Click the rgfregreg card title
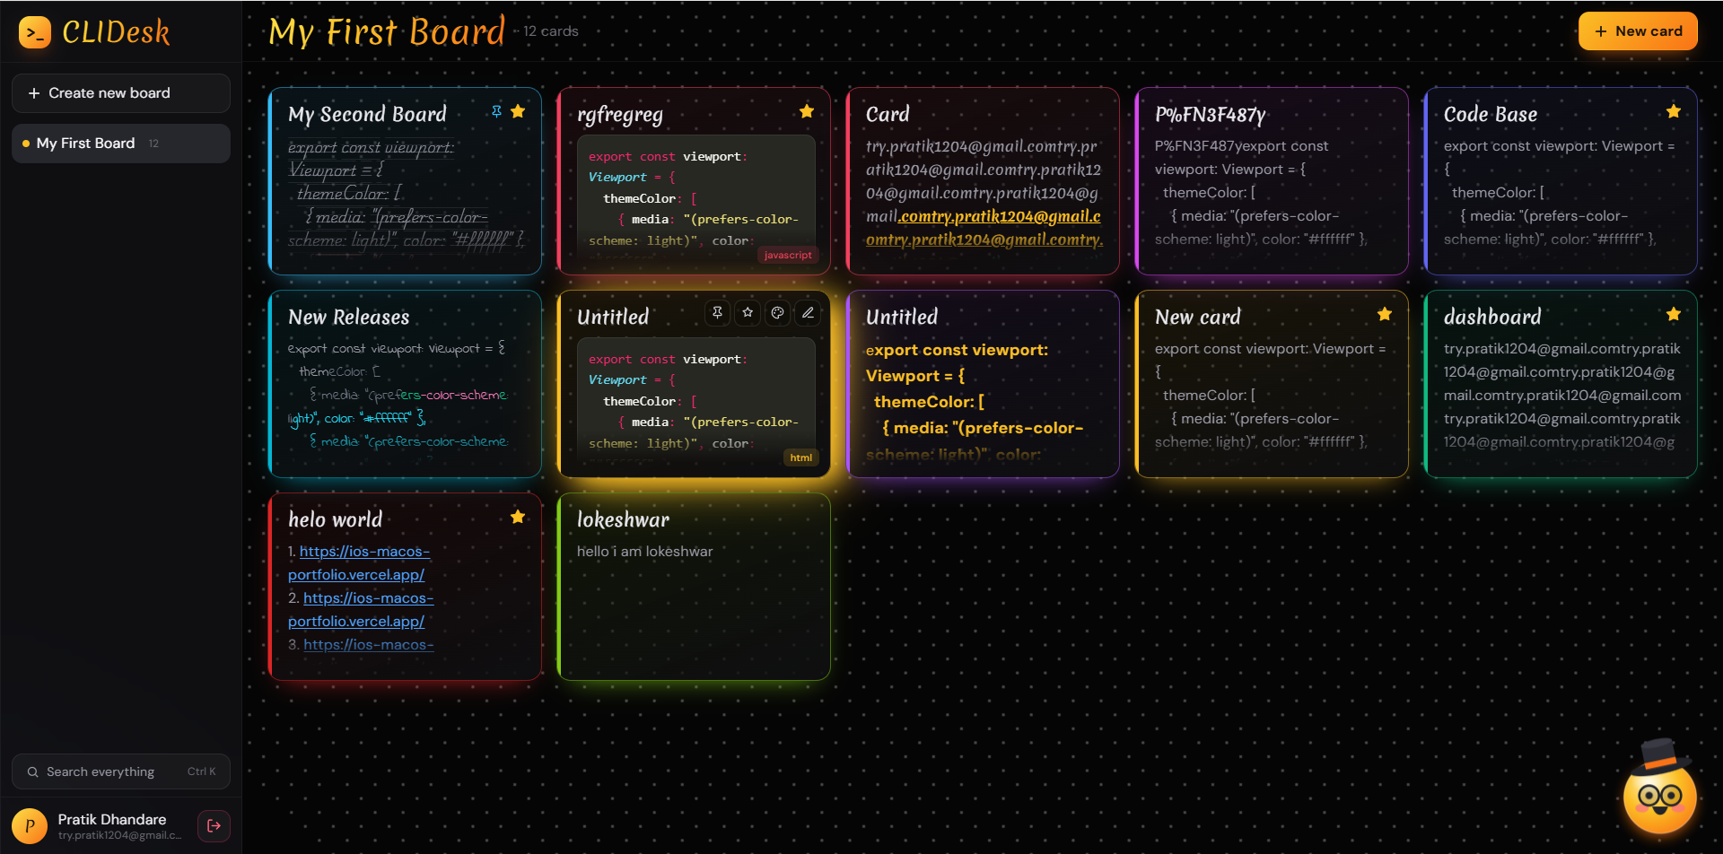This screenshot has height=854, width=1723. coord(619,115)
